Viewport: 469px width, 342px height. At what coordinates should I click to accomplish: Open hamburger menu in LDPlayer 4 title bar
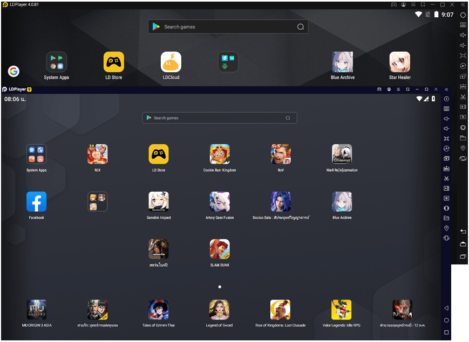pyautogui.click(x=413, y=4)
